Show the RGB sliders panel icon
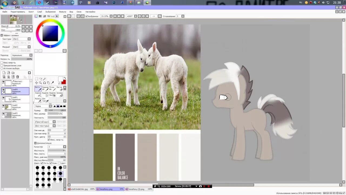The width and height of the screenshot is (346, 195). click(x=40, y=16)
